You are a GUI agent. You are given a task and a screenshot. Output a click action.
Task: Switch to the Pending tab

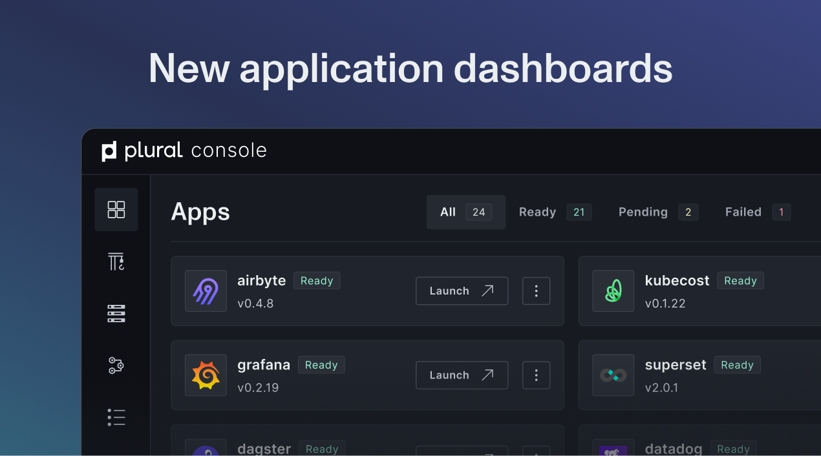658,212
